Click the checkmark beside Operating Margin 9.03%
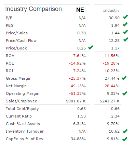Screen dimensions: 135x145 (x=125, y=93)
